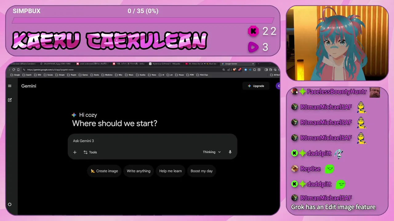Open the Brave Shields lion icon
394x221 pixels.
click(x=235, y=69)
